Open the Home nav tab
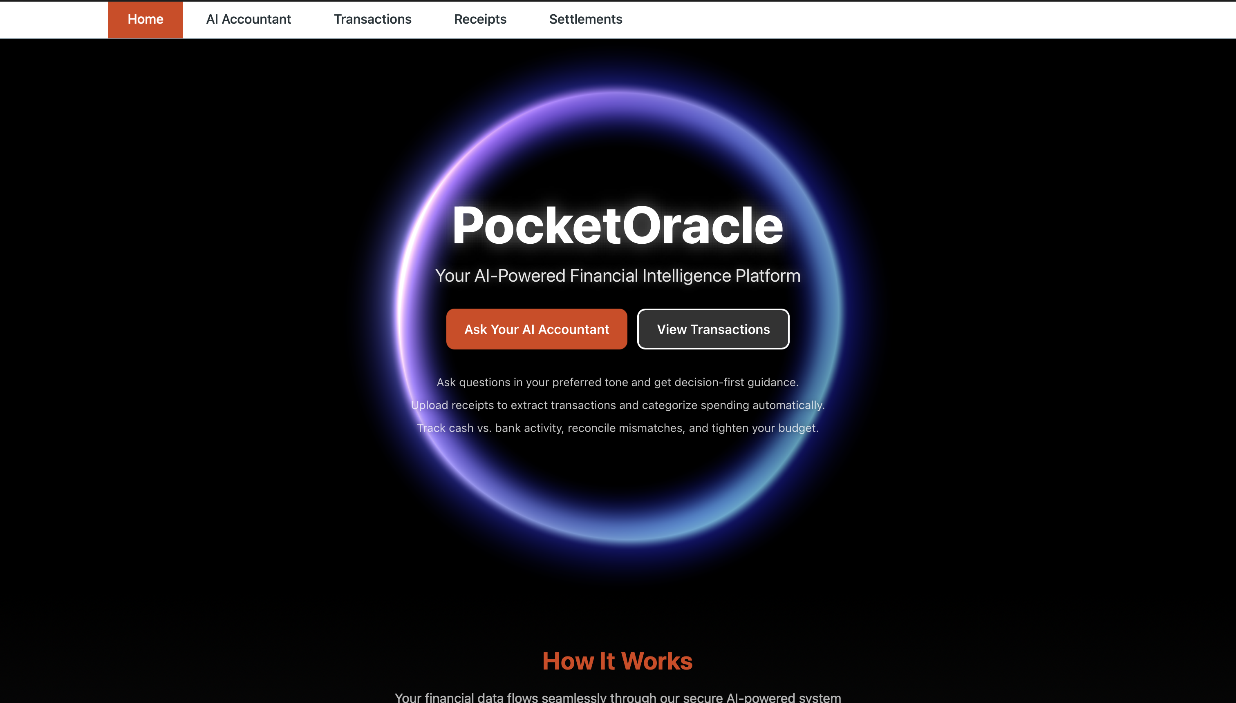1236x703 pixels. click(x=145, y=19)
